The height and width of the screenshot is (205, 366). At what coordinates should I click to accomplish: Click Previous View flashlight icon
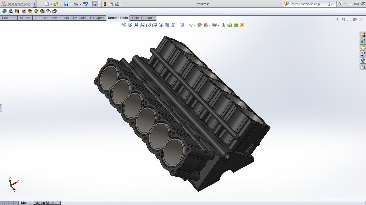124,25
